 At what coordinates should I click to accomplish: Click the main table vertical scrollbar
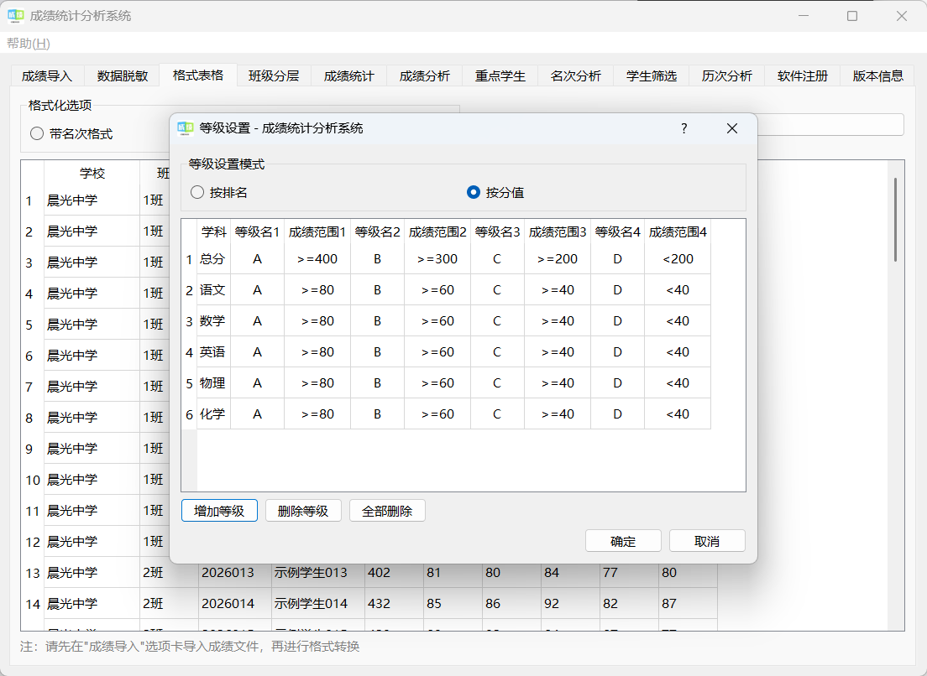(x=896, y=220)
